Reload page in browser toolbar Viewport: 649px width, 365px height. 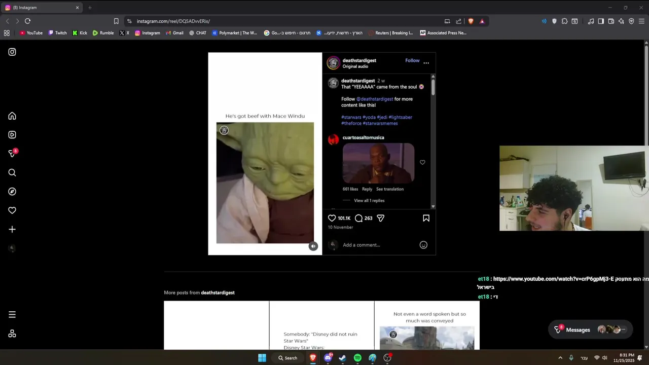coord(27,21)
